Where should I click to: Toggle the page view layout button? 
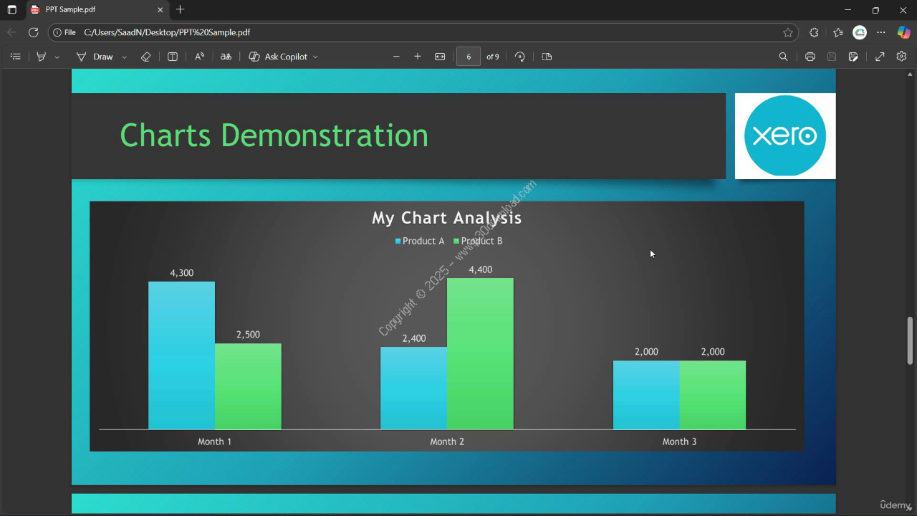[547, 57]
